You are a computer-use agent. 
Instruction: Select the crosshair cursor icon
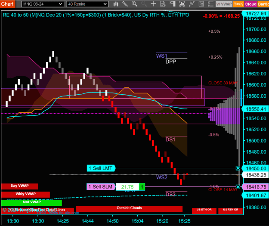pyautogui.click(x=153, y=4)
